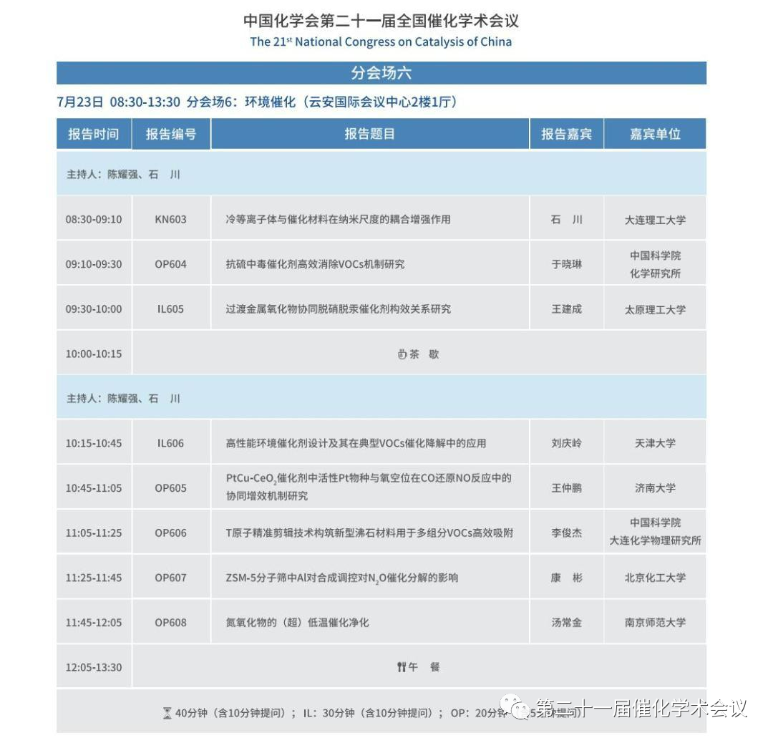Select report code OP607
Viewport: 773px width, 743px height.
coord(170,578)
